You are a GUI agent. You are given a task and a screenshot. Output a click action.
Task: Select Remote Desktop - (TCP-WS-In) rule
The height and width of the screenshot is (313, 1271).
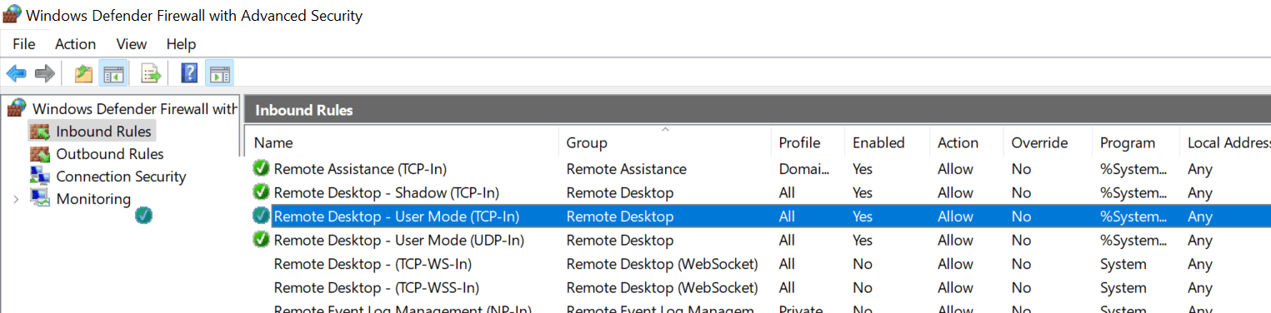[x=373, y=264]
